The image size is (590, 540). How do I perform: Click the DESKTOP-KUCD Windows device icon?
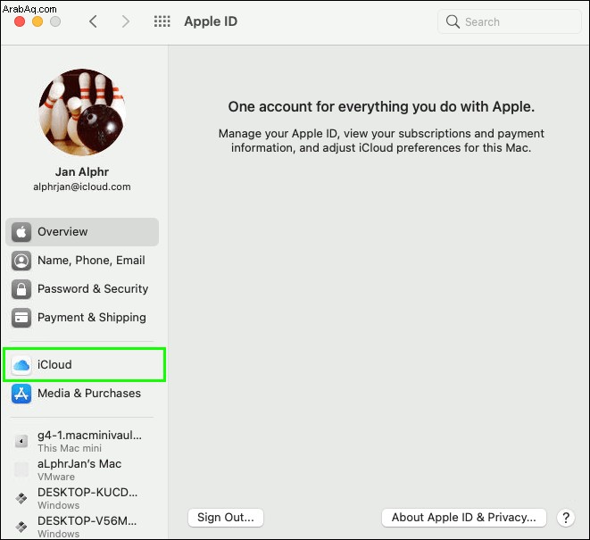point(21,498)
